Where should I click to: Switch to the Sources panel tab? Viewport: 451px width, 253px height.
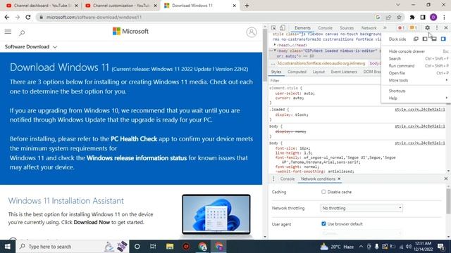point(347,28)
